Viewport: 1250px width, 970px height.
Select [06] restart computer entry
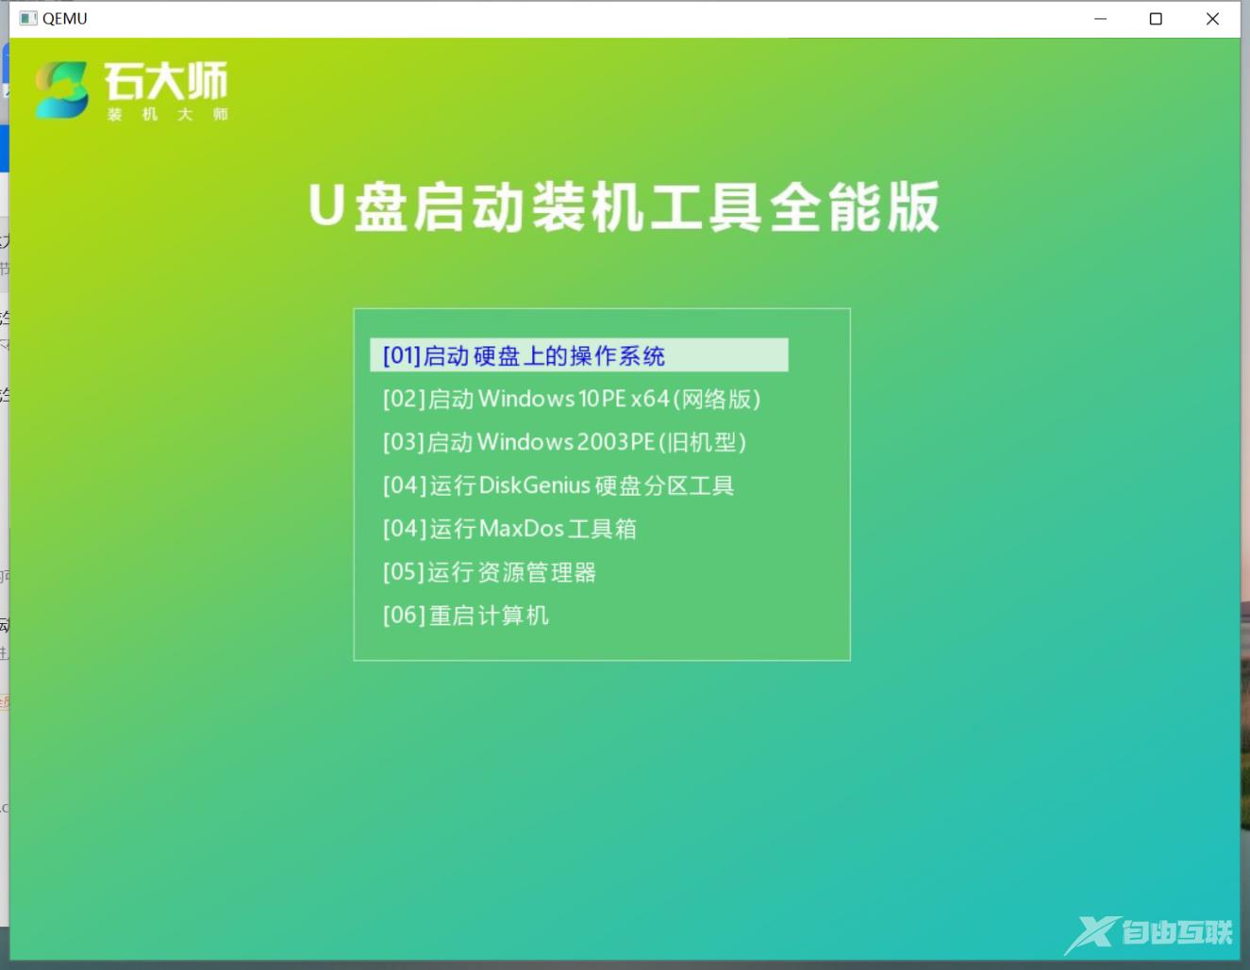(x=466, y=616)
